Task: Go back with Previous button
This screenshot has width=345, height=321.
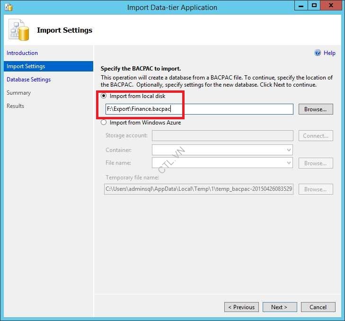Action: point(241,307)
